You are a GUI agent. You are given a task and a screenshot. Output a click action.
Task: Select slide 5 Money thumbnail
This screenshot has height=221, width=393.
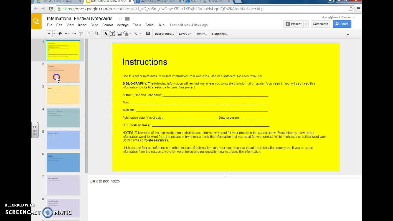pos(63,140)
